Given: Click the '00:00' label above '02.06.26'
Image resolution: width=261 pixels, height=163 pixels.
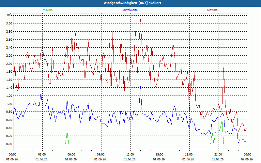Looking at the screenshot, I should pyautogui.click(x=248, y=155).
